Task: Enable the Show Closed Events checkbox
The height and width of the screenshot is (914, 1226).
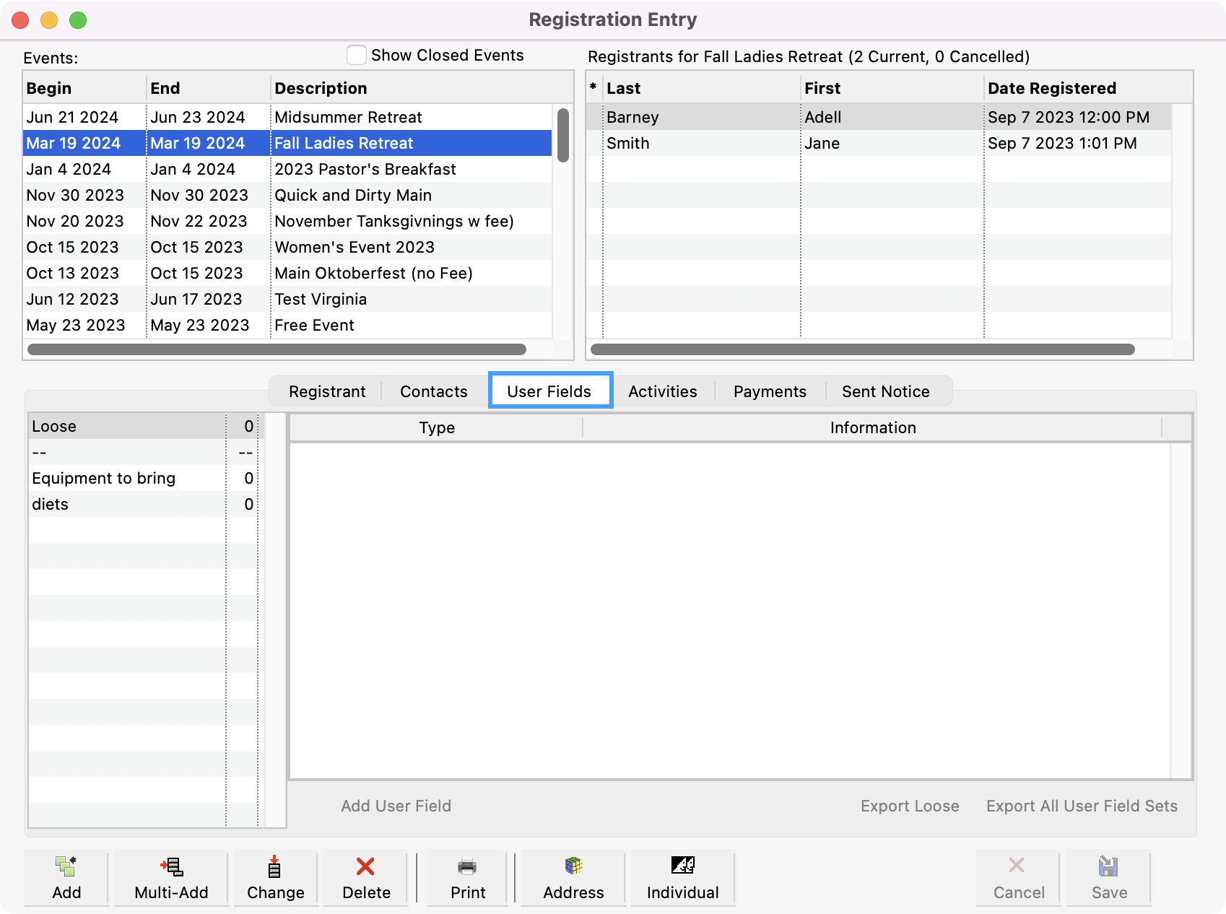Action: pyautogui.click(x=357, y=56)
